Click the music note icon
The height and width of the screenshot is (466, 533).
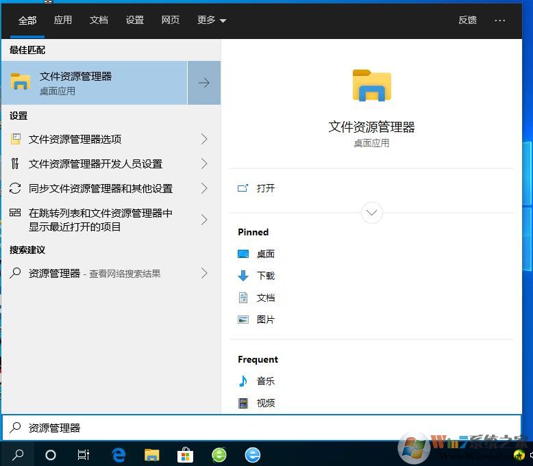[x=243, y=381]
